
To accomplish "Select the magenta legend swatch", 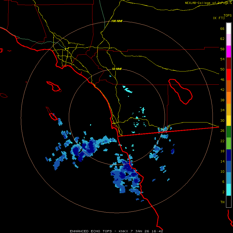I will click(x=229, y=52).
